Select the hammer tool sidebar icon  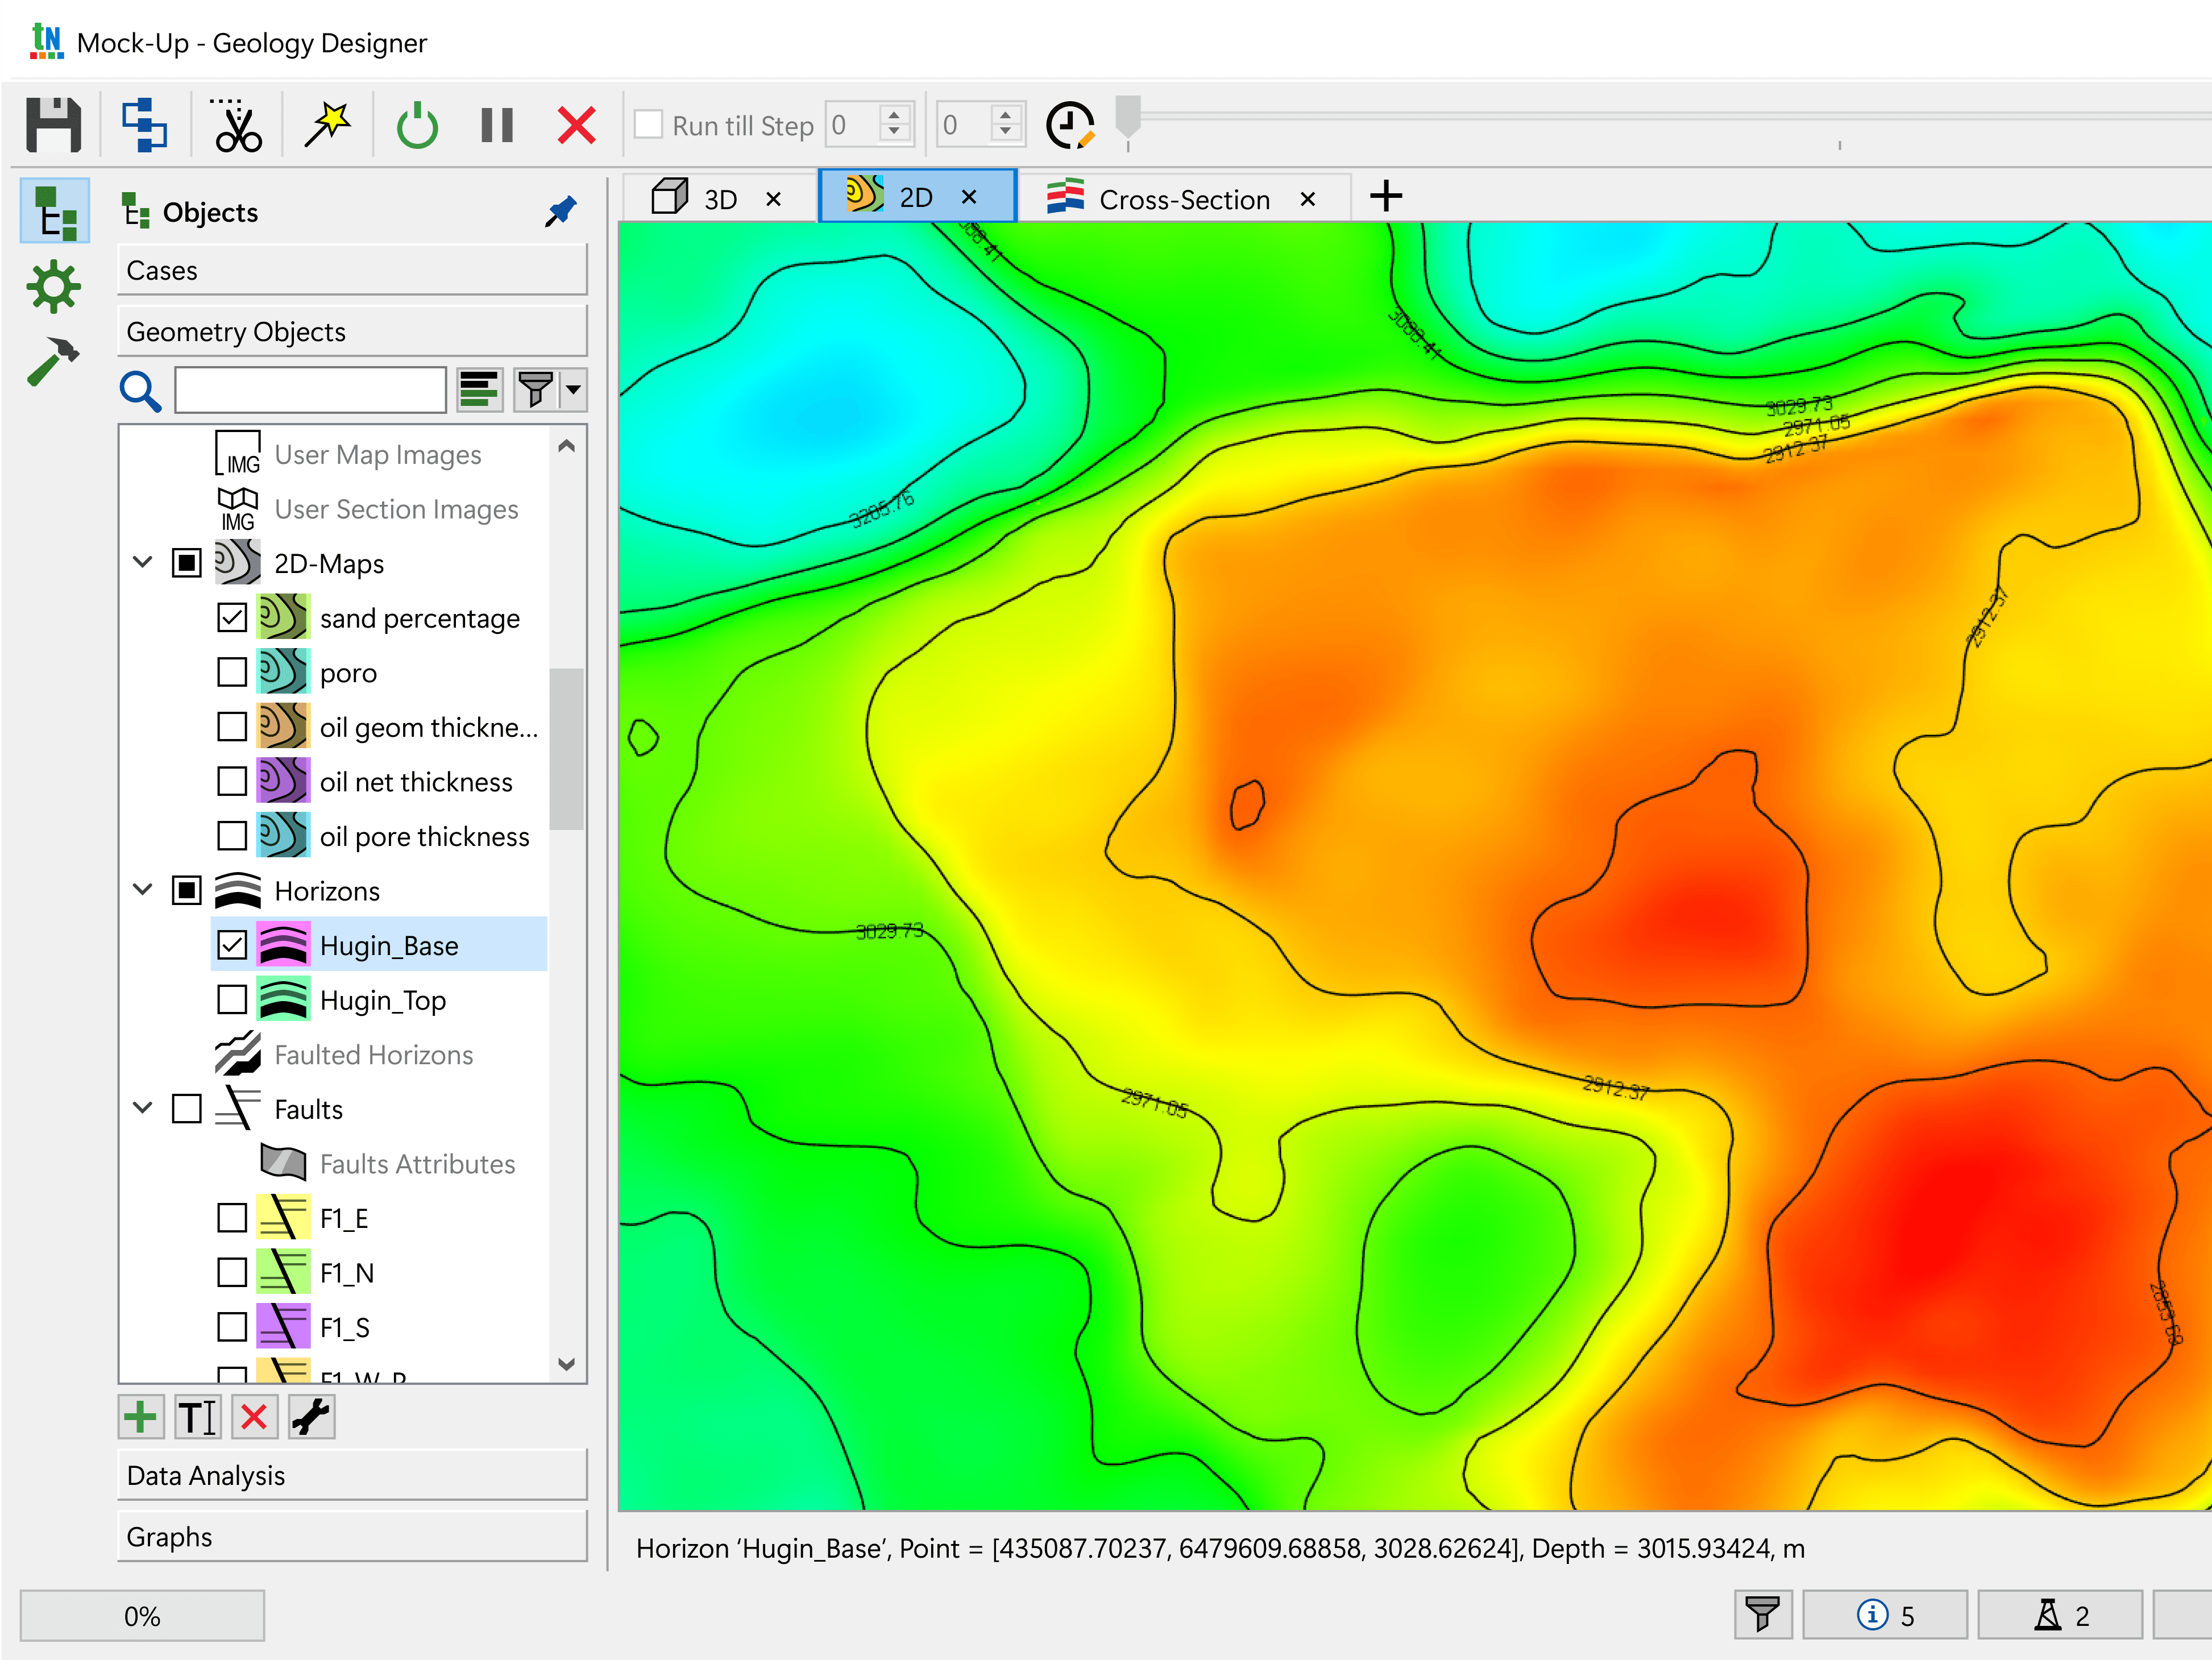coord(53,360)
